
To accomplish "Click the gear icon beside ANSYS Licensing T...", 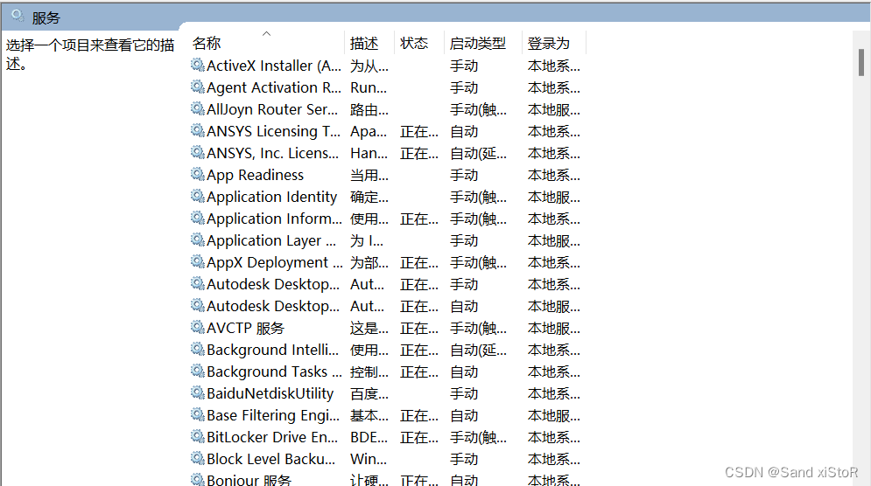I will (x=198, y=130).
